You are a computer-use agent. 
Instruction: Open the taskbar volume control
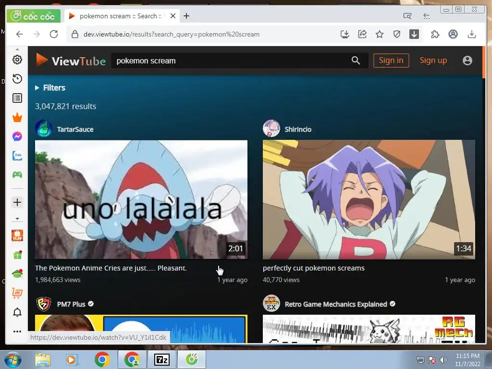(x=443, y=360)
